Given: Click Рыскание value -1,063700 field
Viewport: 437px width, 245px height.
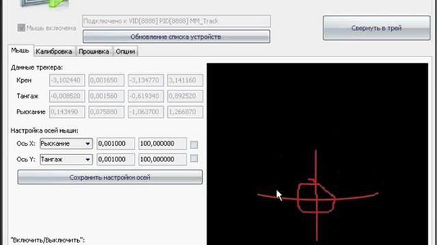Looking at the screenshot, I should point(145,112).
